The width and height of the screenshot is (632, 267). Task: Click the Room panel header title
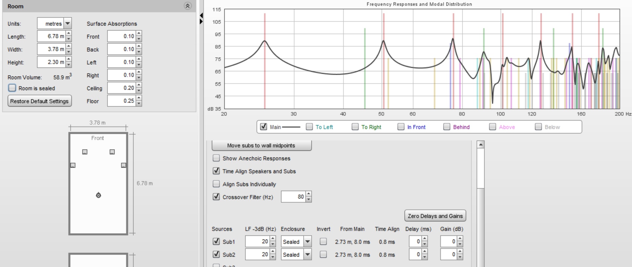[15, 6]
